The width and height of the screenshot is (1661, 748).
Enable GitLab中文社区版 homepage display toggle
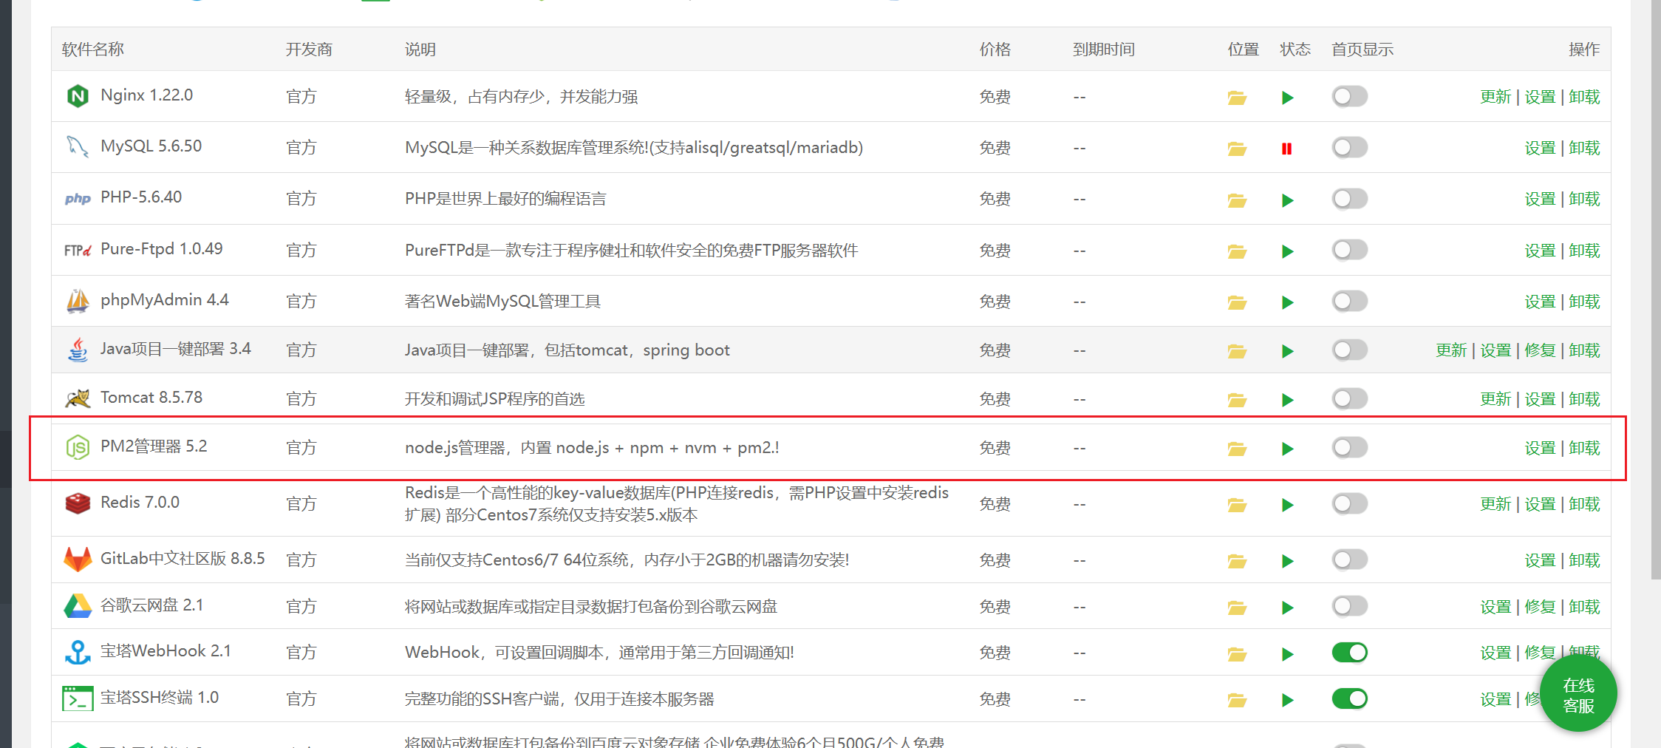[x=1350, y=560]
